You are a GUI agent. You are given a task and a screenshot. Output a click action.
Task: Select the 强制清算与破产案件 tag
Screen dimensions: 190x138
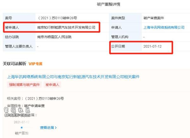(24, 85)
